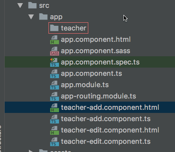Select app.component.ts in the tree
The image size is (175, 152).
point(91,73)
